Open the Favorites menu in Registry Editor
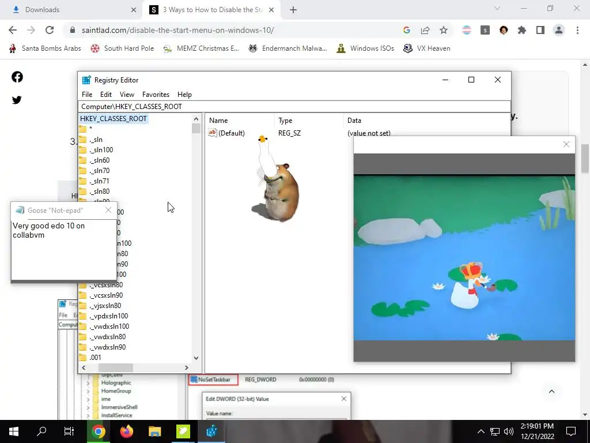This screenshot has height=443, width=590. (156, 95)
